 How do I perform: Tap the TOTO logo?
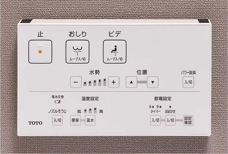click(35, 123)
